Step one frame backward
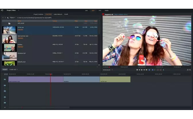 139,70
